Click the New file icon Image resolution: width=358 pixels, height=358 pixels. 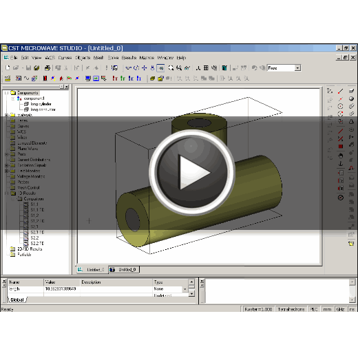coord(8,67)
